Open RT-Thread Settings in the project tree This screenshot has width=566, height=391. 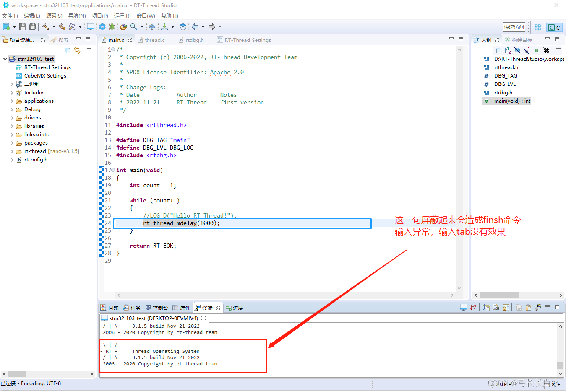[x=47, y=67]
